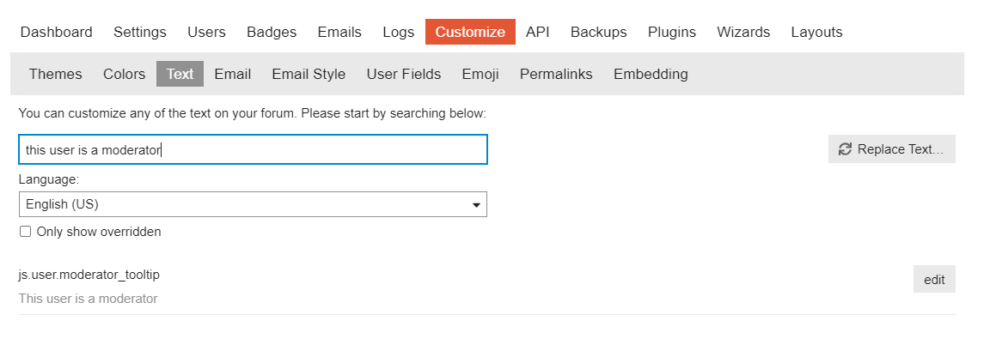Click the Replace Text button

click(891, 148)
